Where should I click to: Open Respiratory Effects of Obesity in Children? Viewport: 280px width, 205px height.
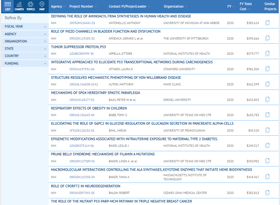[89, 109]
